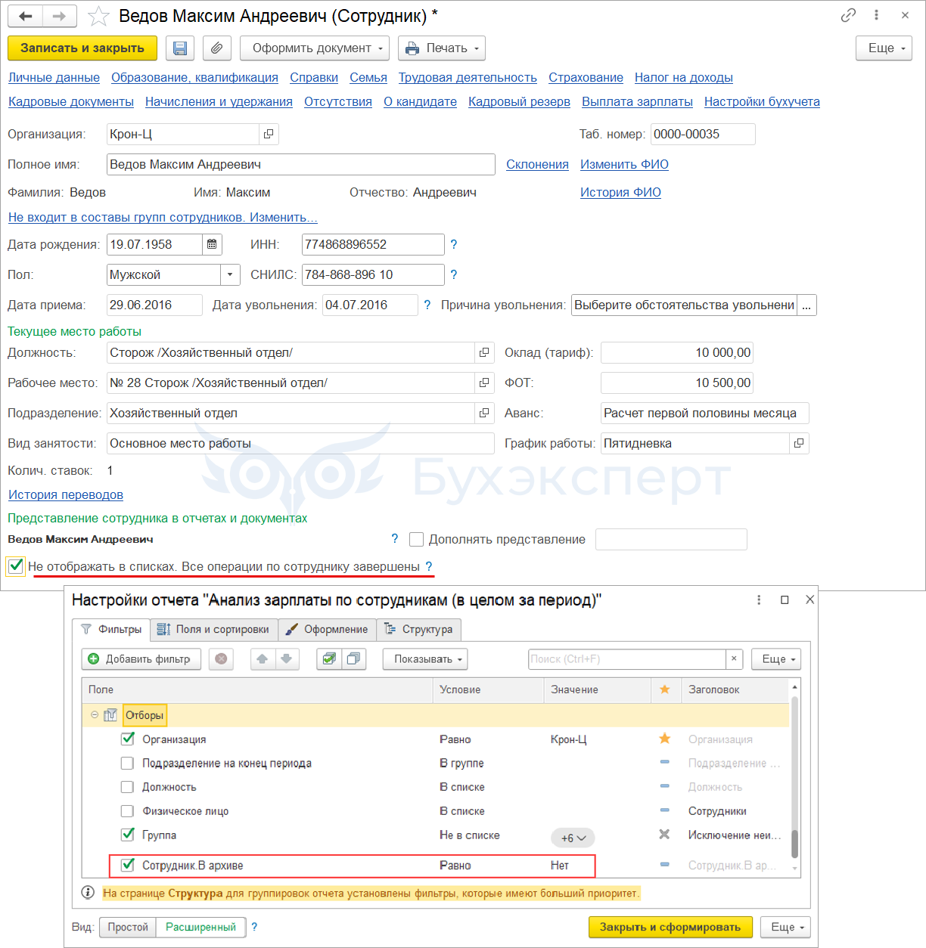Switch to the Оформление tab
Screen dimensions: 926x948
click(327, 629)
